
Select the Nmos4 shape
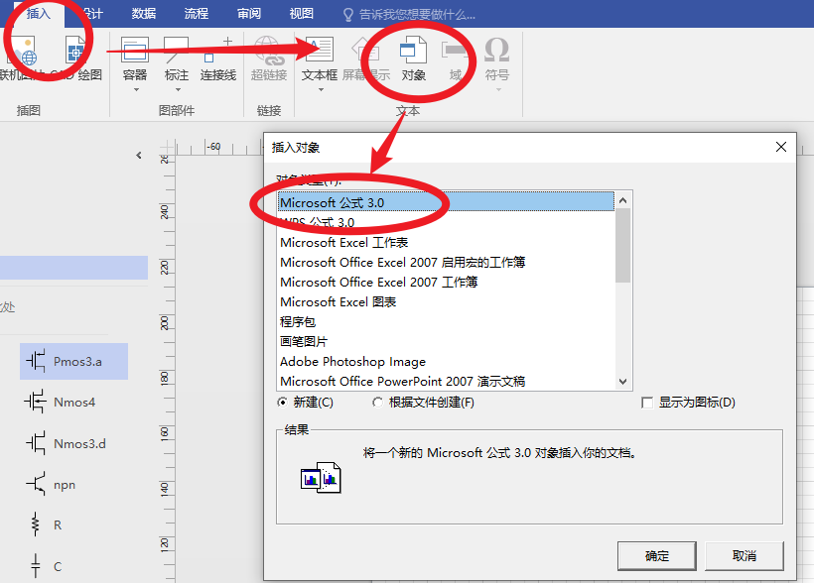62,402
